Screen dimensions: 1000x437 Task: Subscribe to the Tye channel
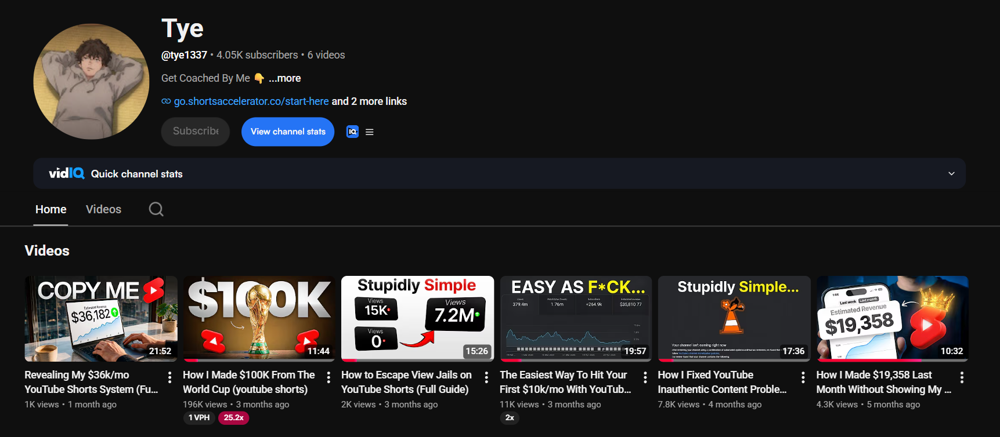pyautogui.click(x=196, y=132)
